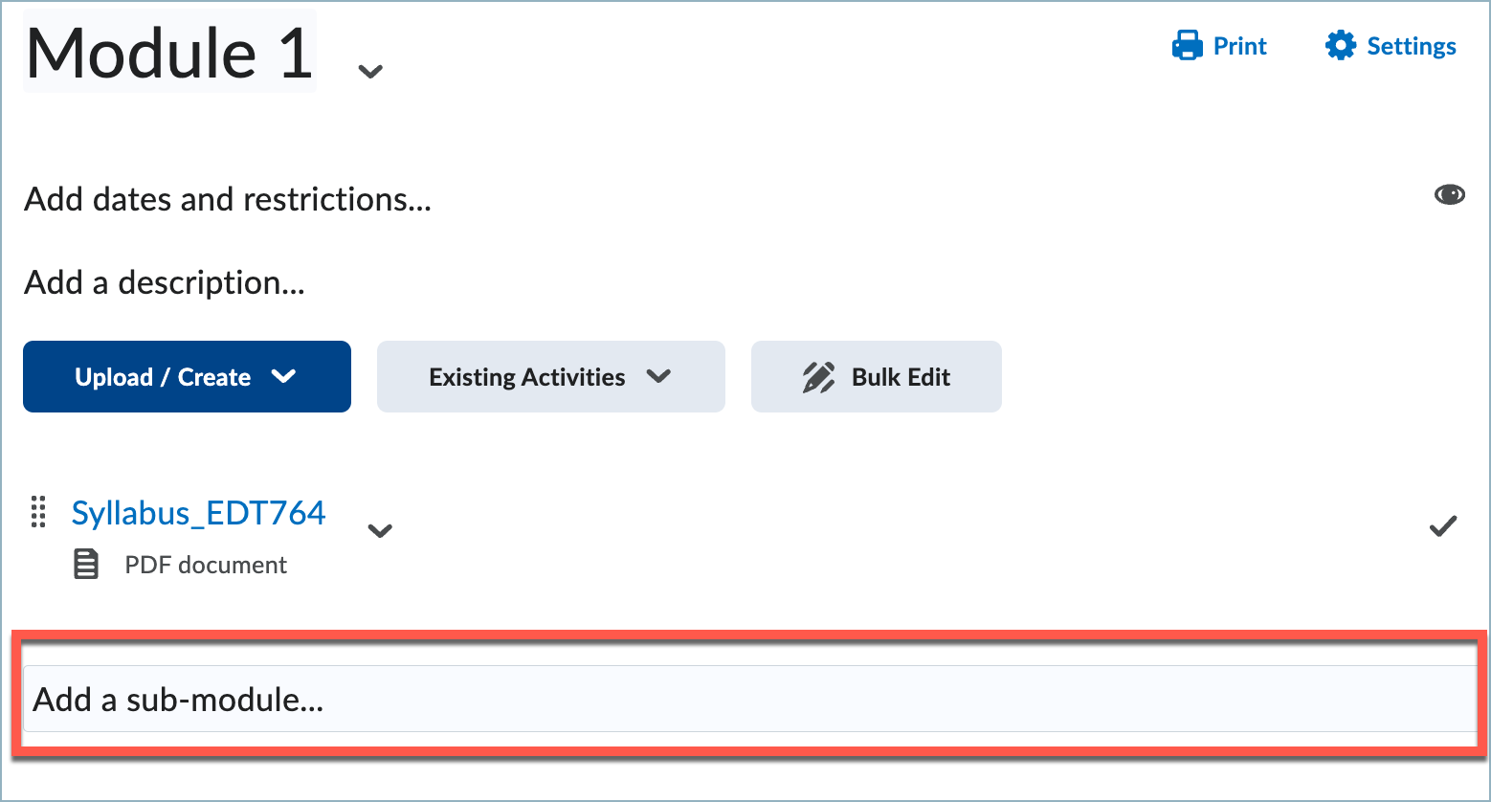The width and height of the screenshot is (1491, 802).
Task: Open the Module 1 title dropdown chevron
Action: 370,71
